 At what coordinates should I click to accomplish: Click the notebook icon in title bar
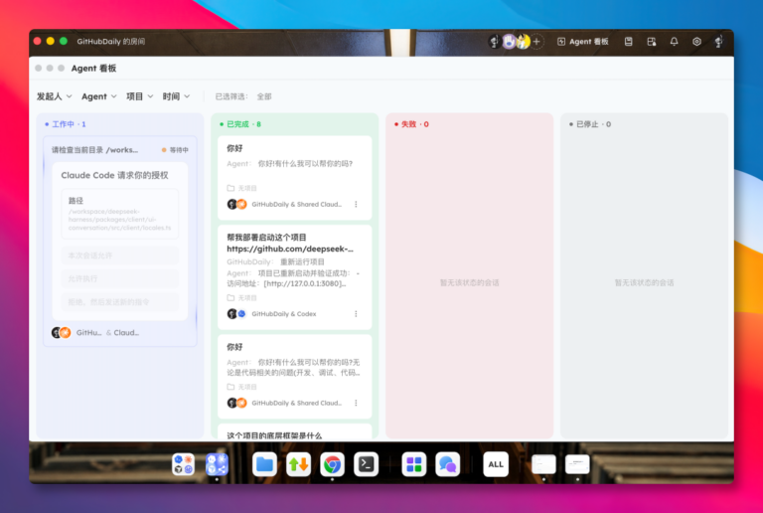(x=628, y=42)
